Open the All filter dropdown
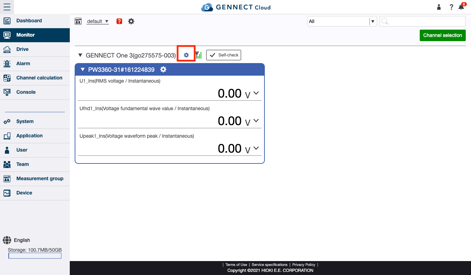Image resolution: width=471 pixels, height=275 pixels. click(x=373, y=21)
